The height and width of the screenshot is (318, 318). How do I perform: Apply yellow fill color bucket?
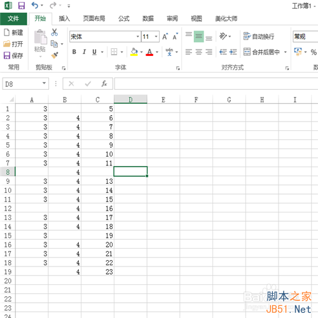[x=134, y=52]
